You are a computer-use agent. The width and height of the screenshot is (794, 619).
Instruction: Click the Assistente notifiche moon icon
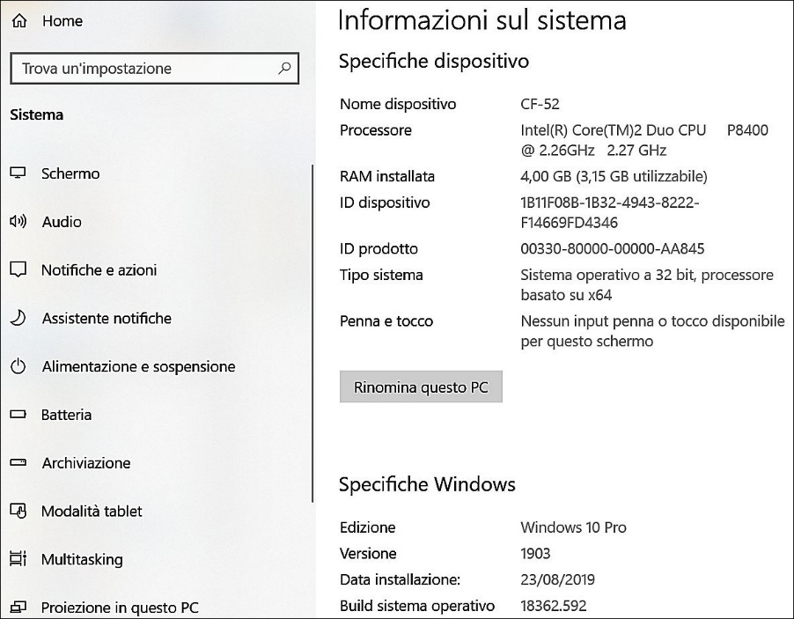coord(18,319)
